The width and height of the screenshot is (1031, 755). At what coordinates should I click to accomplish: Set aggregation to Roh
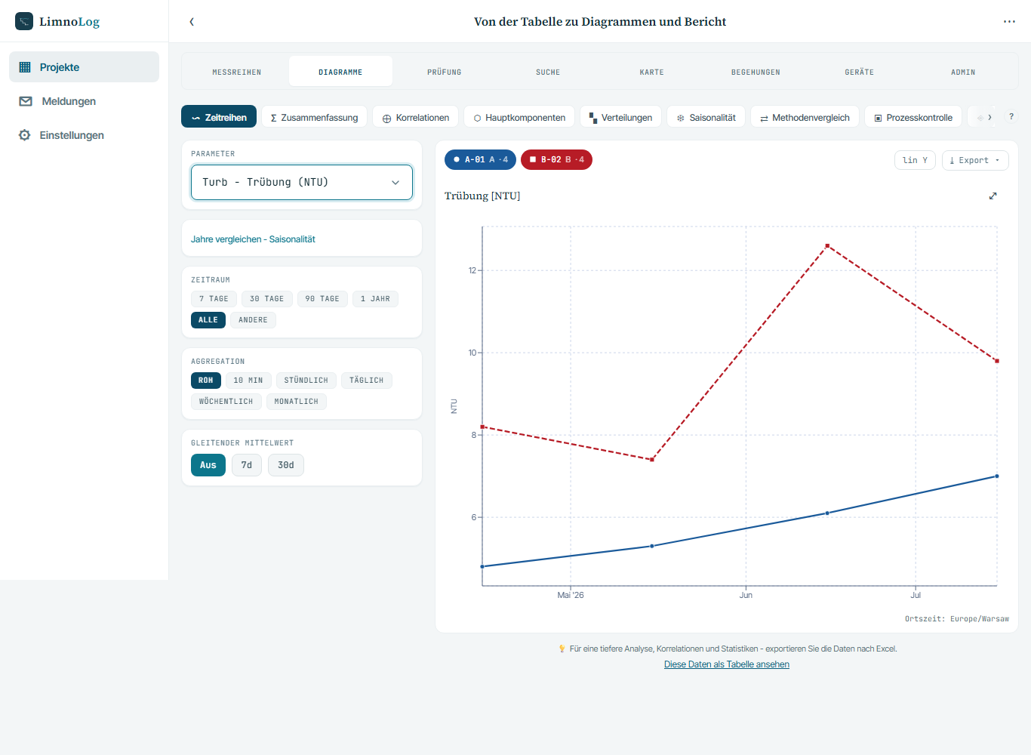pyautogui.click(x=206, y=381)
